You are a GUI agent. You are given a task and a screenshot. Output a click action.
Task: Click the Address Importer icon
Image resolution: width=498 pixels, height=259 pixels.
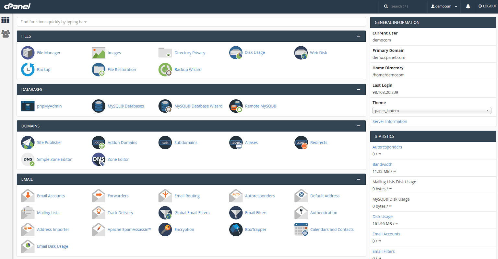(28, 230)
